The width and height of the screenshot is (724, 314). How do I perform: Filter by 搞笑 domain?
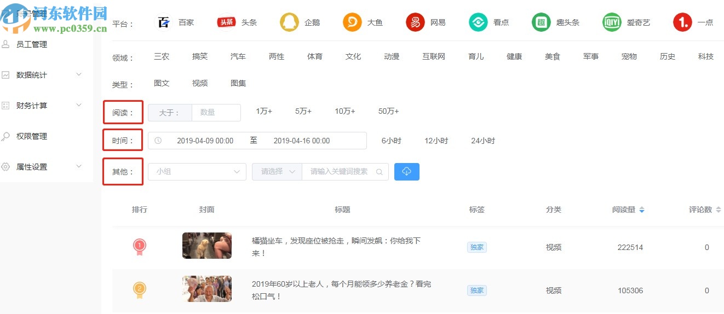coord(200,56)
